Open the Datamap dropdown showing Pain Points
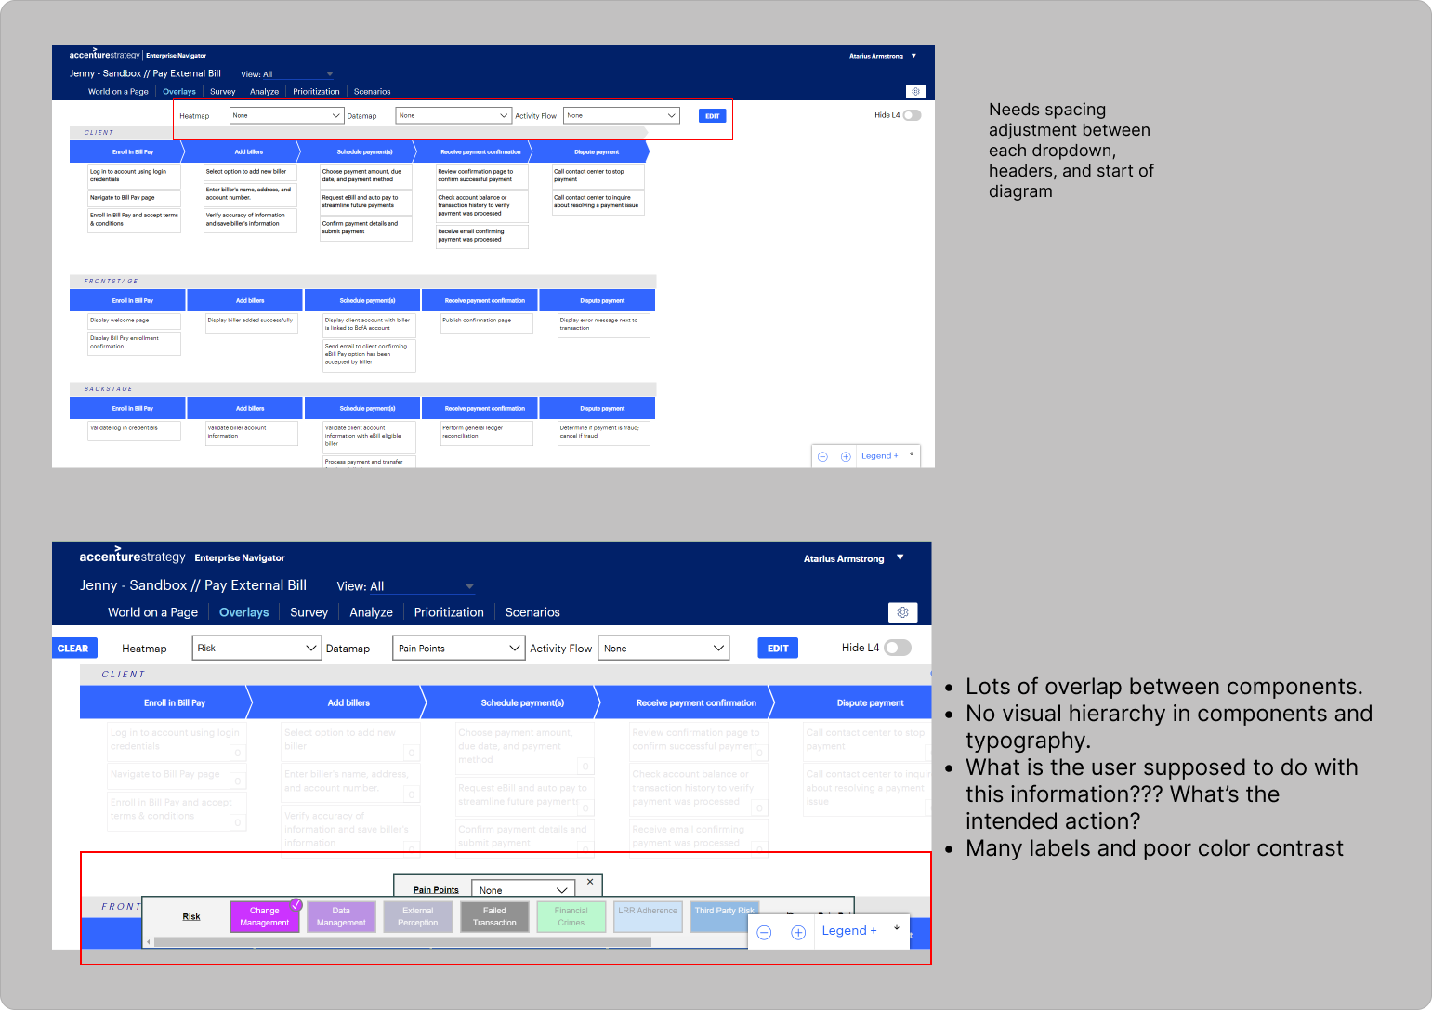Screen dimensions: 1432x1010 tap(459, 648)
